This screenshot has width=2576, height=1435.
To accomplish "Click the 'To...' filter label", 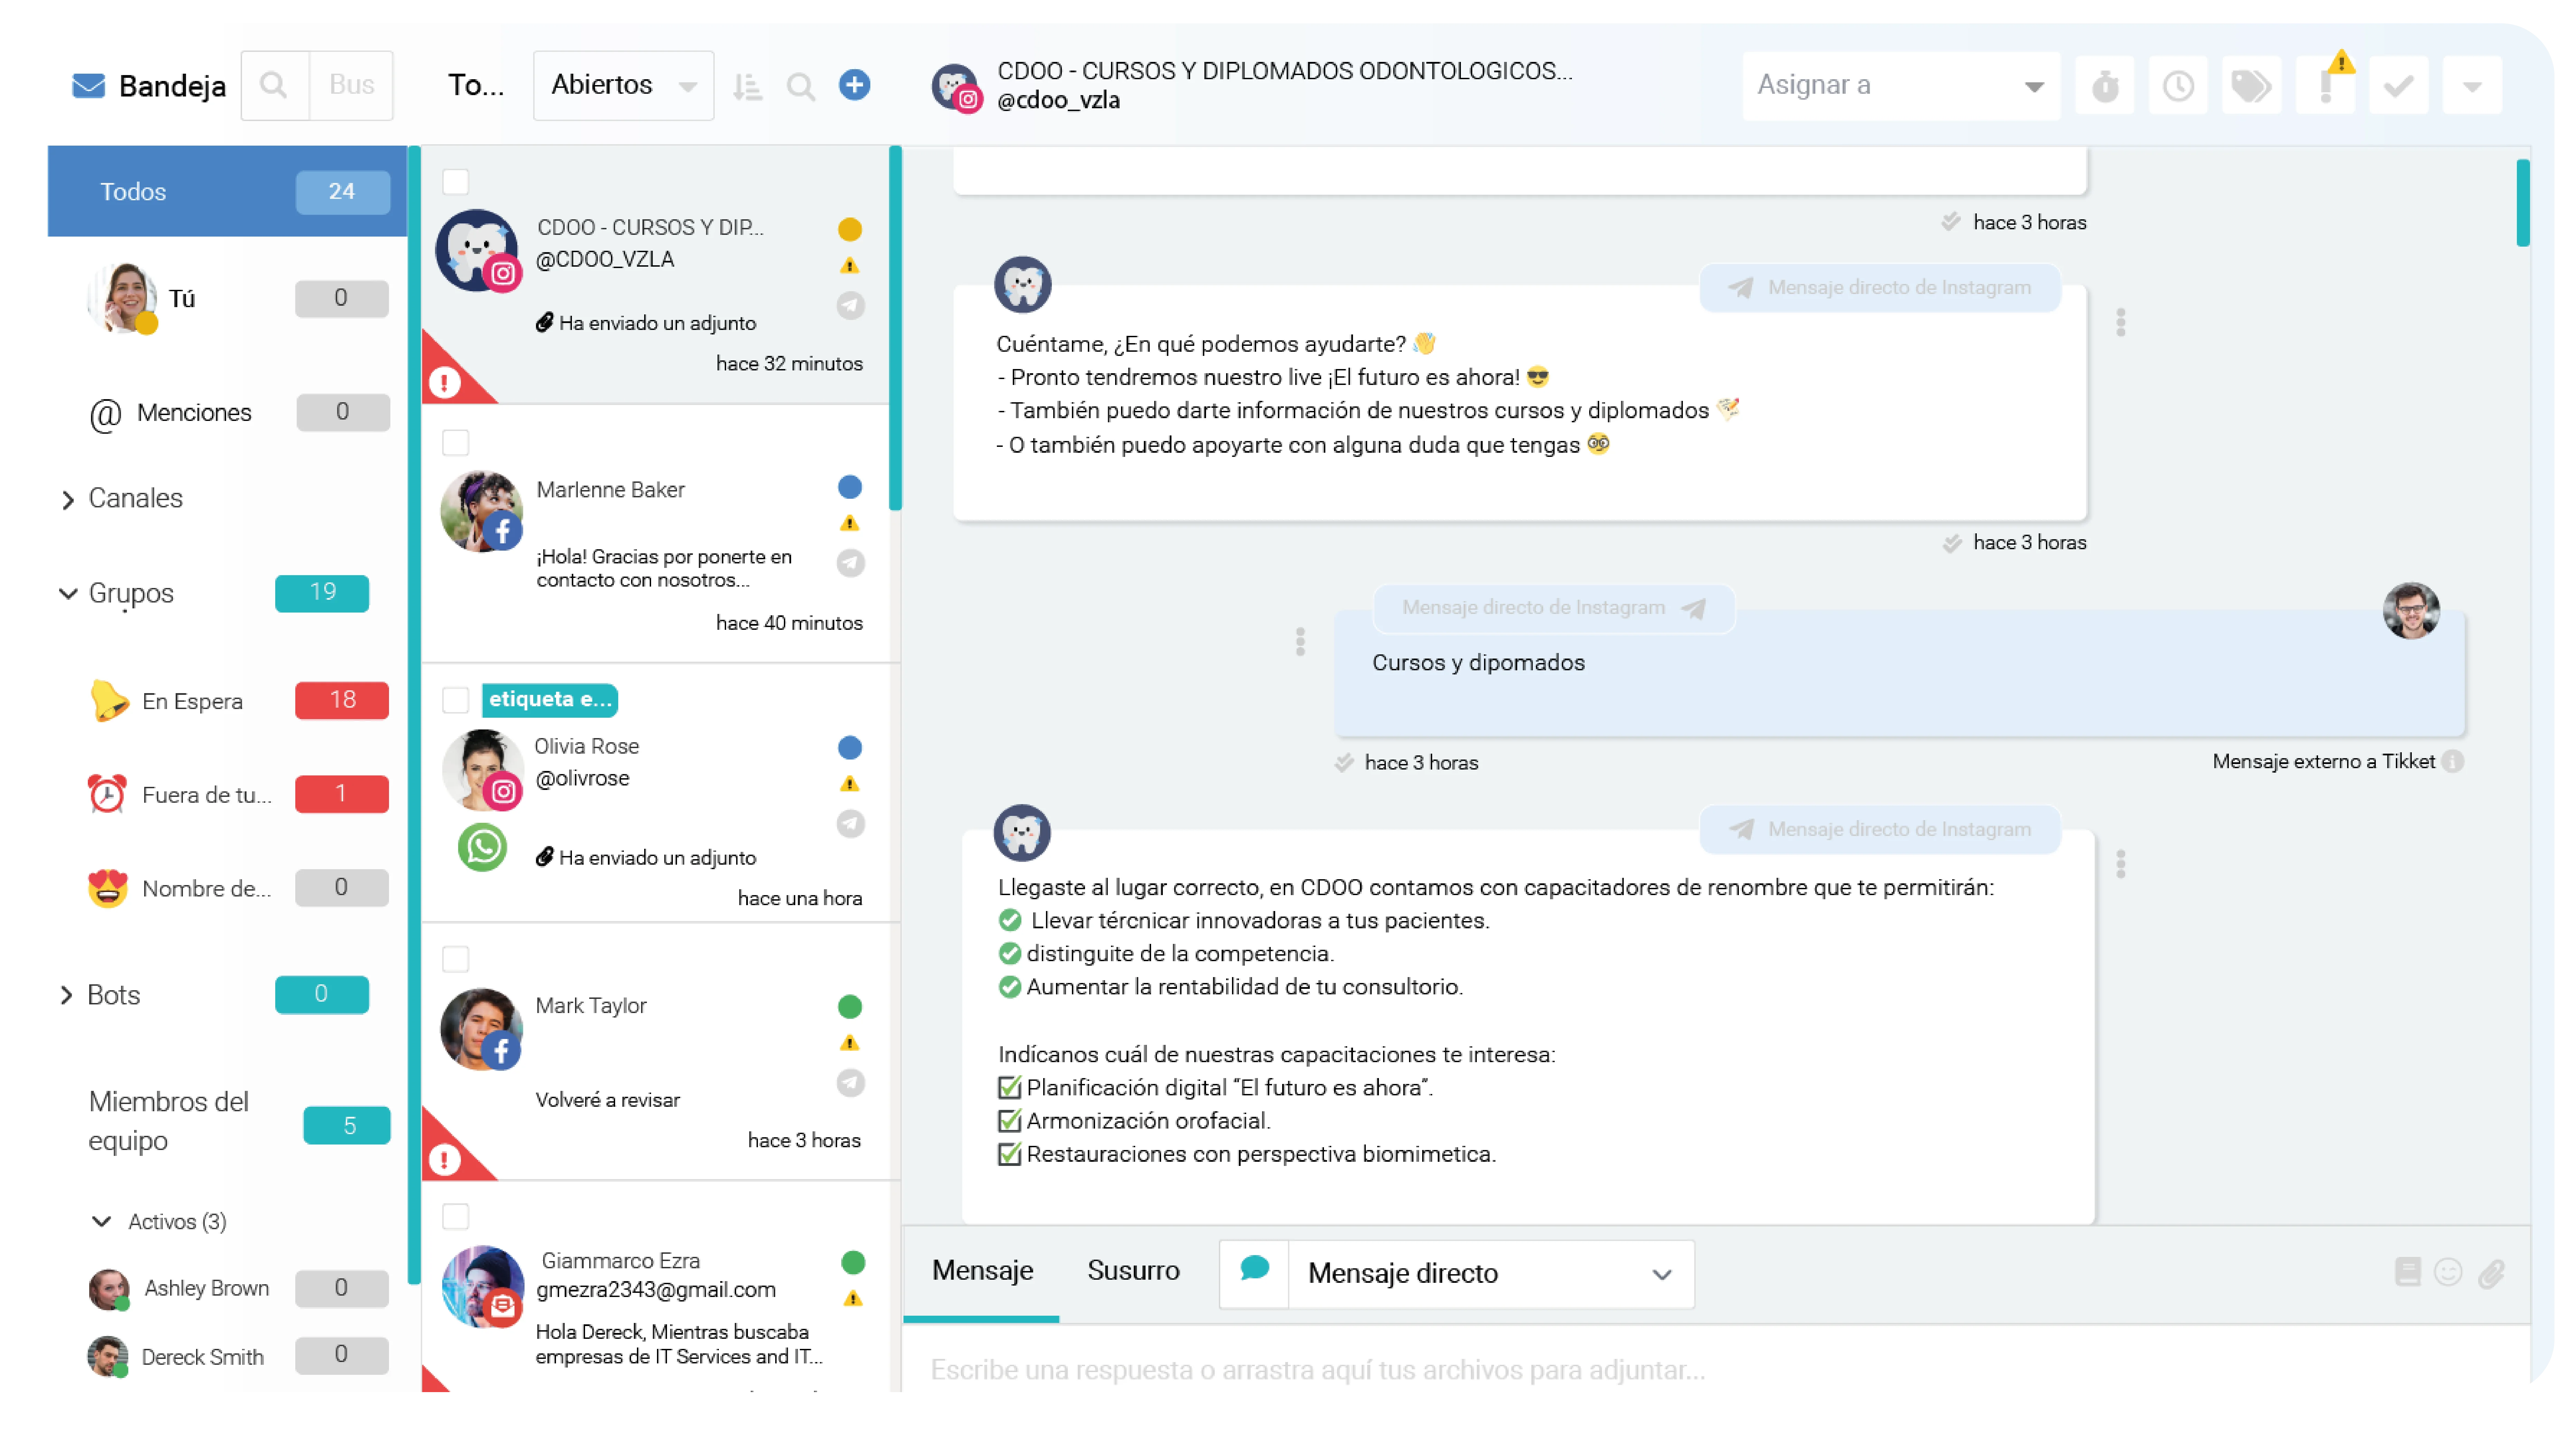I will [x=476, y=86].
